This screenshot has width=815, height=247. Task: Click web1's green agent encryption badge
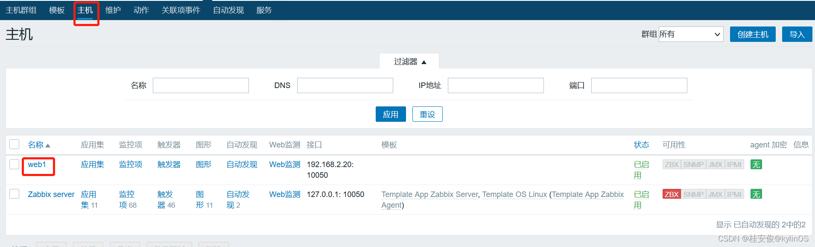tap(756, 165)
